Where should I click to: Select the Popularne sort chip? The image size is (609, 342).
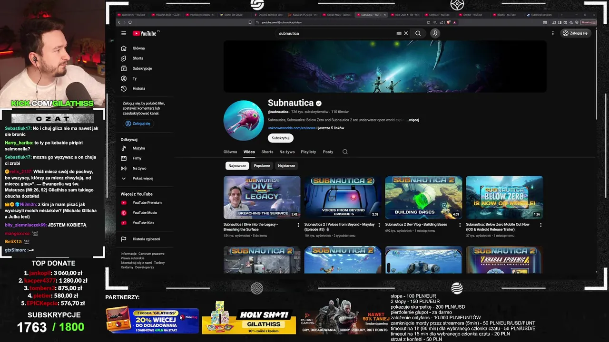point(262,166)
